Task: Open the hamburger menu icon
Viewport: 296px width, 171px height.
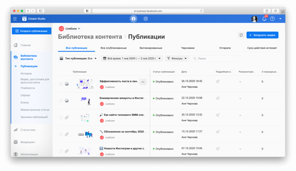Action: coord(15,19)
